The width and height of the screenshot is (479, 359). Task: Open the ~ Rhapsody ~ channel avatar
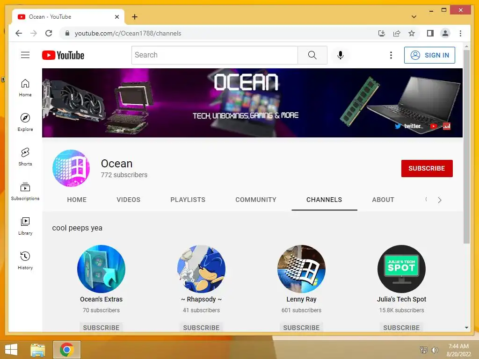click(201, 269)
